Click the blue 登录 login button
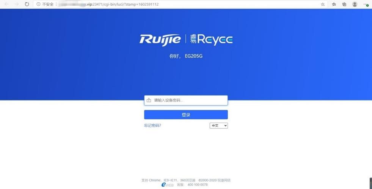 (x=186, y=115)
